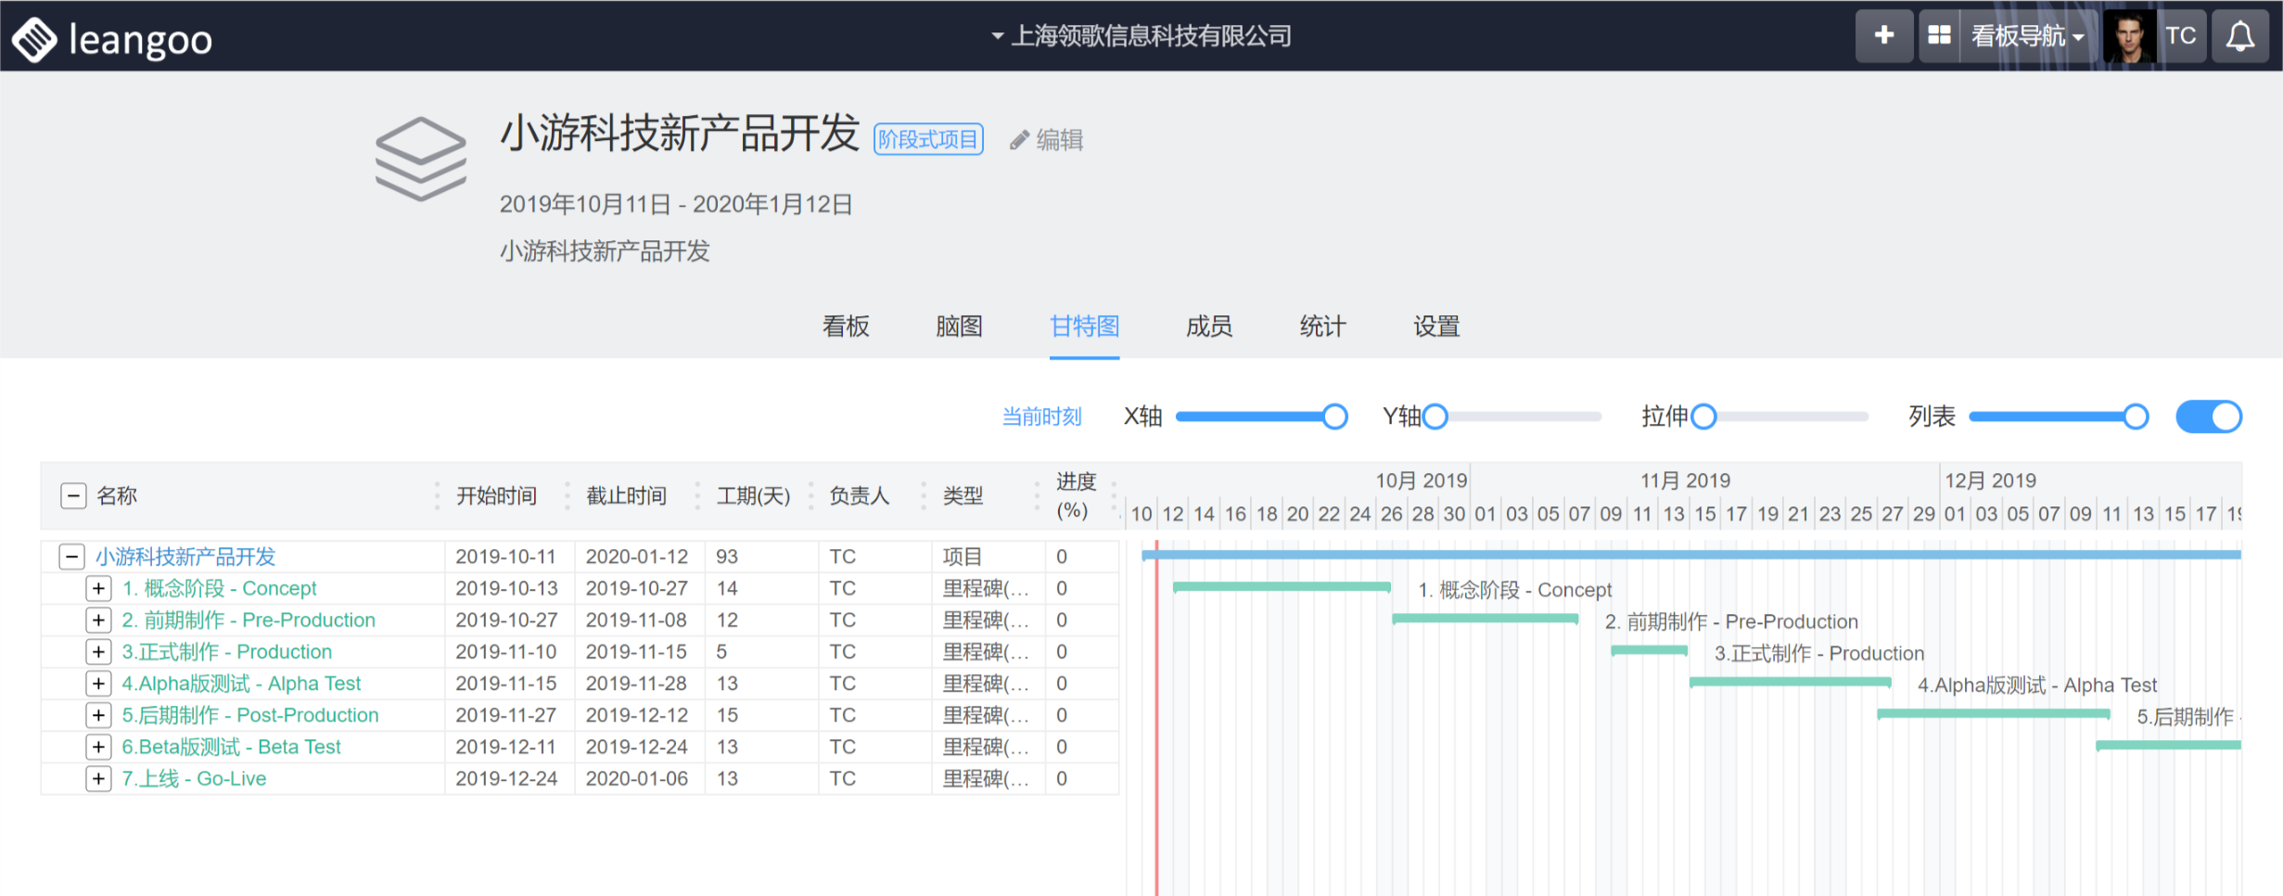This screenshot has width=2283, height=896.
Task: Open the 小游科技新产品开发 task link in list
Action: coord(185,557)
